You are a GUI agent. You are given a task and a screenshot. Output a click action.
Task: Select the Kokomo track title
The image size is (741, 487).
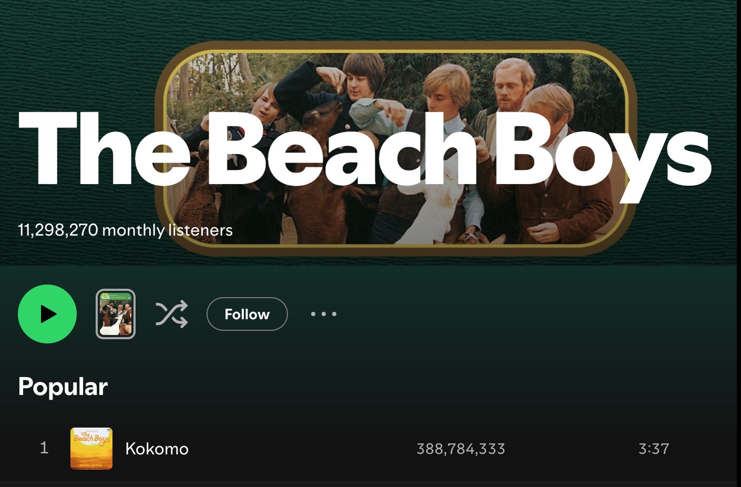pos(157,449)
